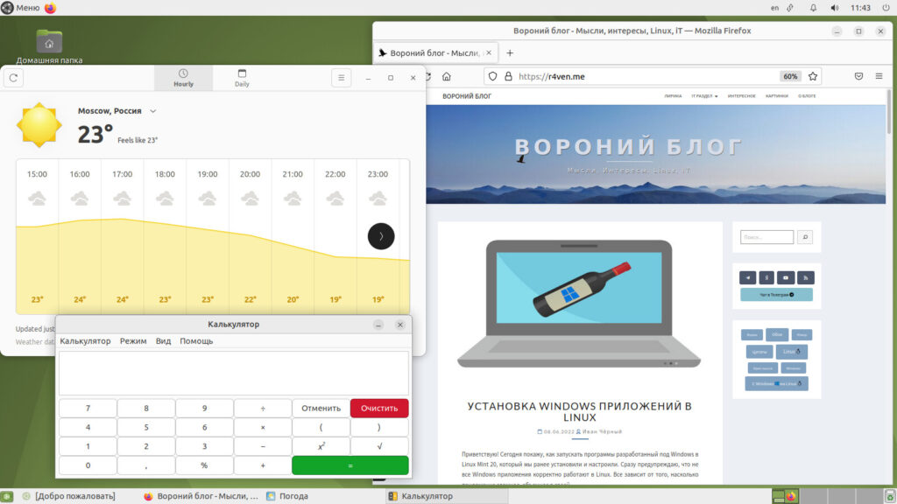This screenshot has height=504, width=897.
Task: Open the weather app hamburger menu
Action: tap(342, 78)
